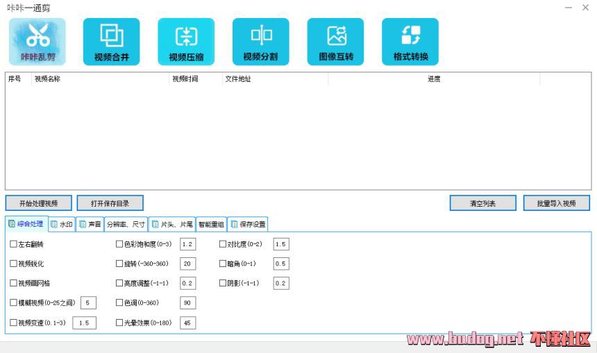Screen dimensions: 597x353
Task: Click the 亮度调整 value field showing 0.2
Action: [x=187, y=283]
